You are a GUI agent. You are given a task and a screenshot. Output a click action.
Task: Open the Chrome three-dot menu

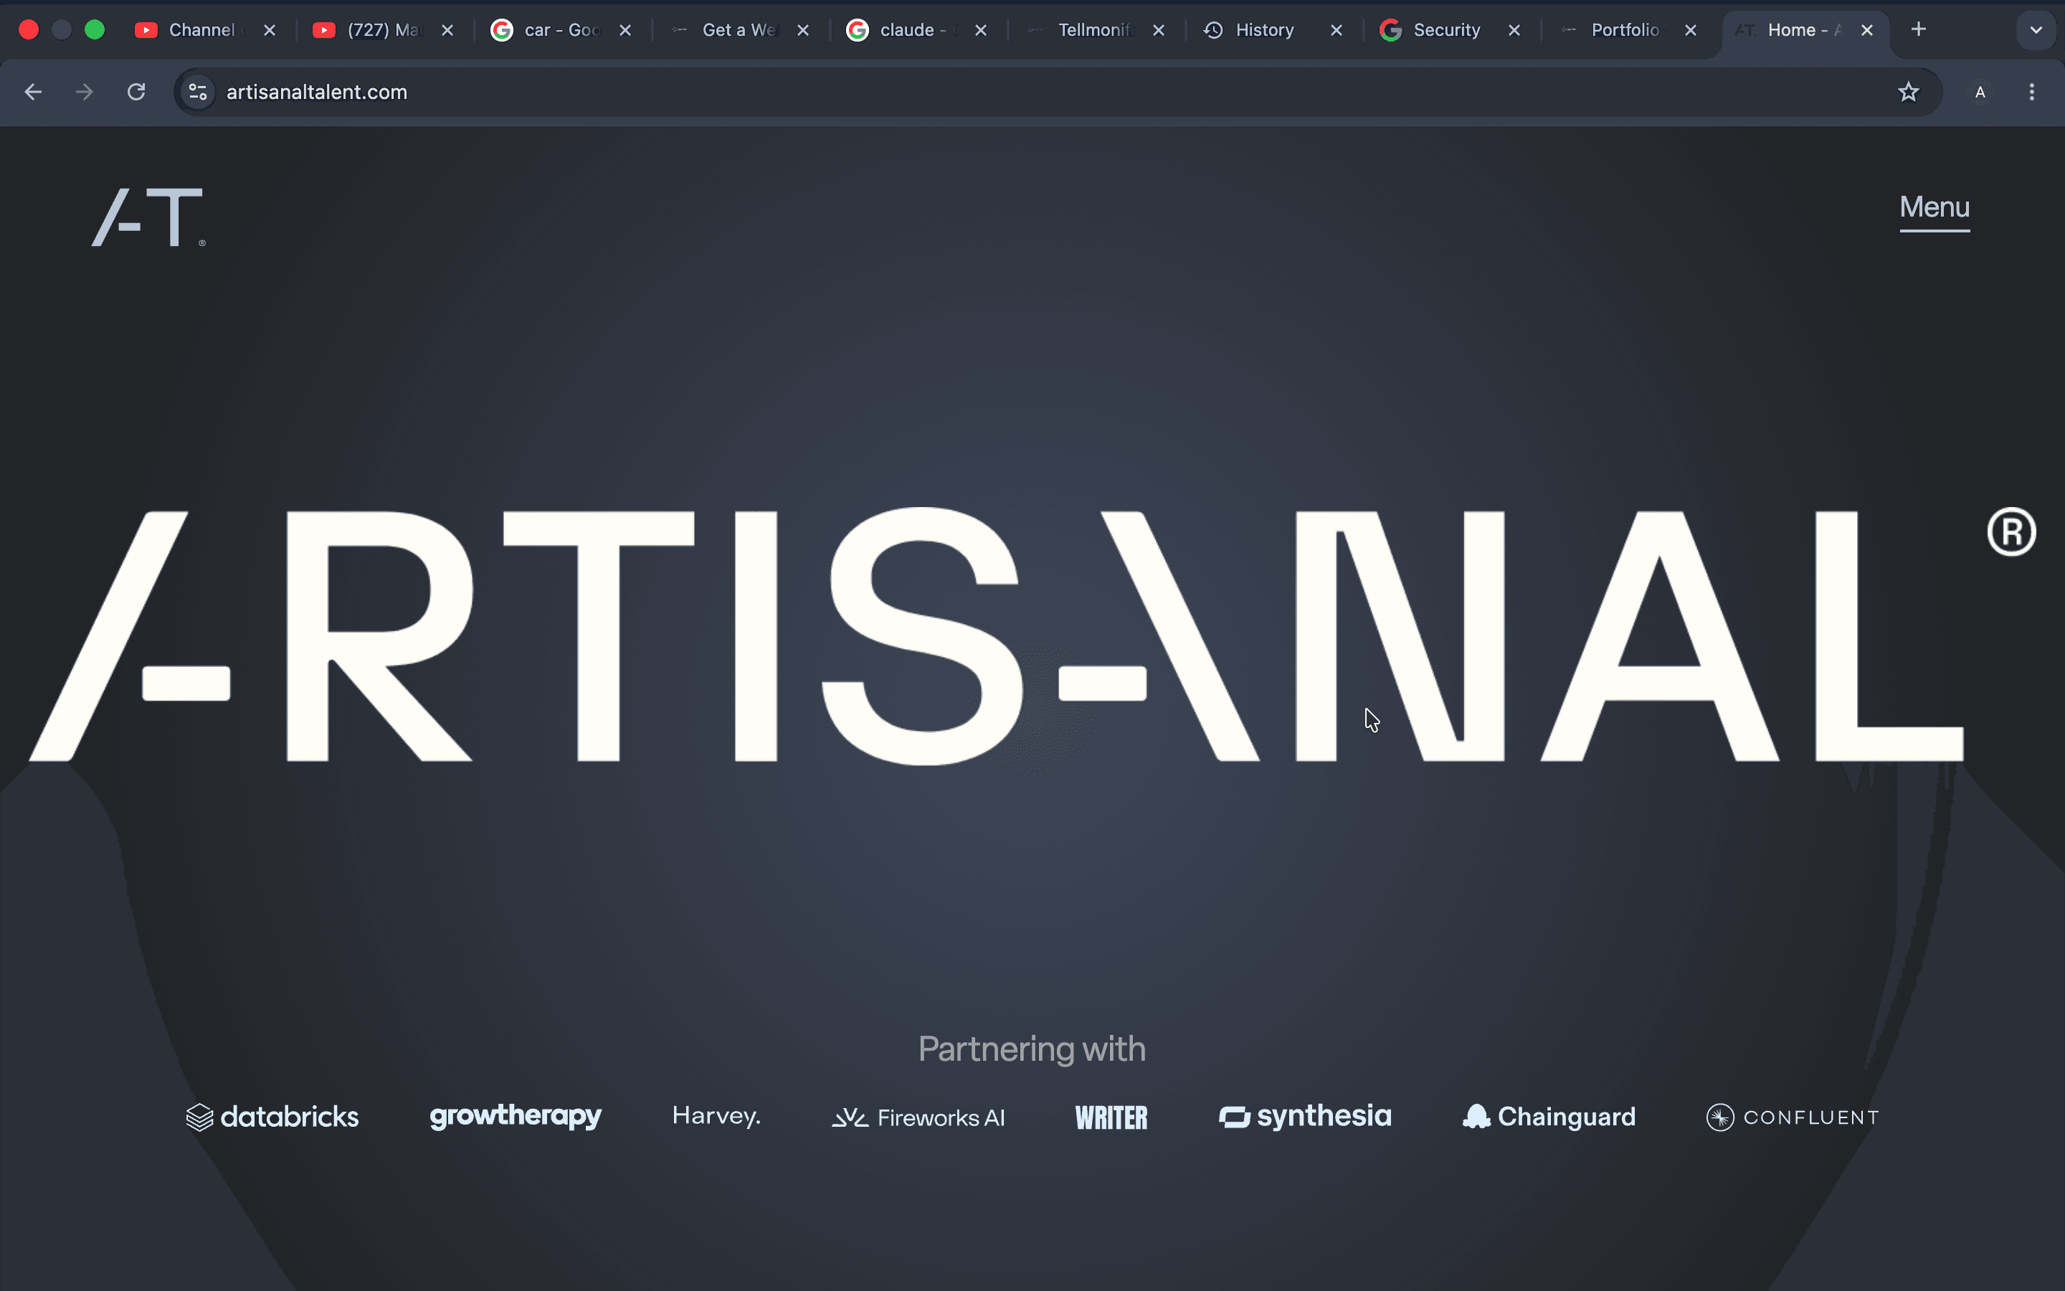click(x=2032, y=93)
